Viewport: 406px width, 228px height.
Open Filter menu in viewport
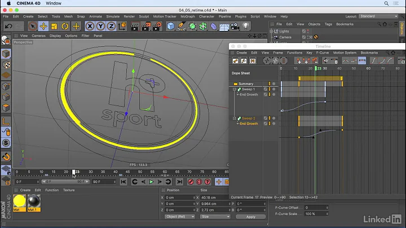[x=86, y=36]
